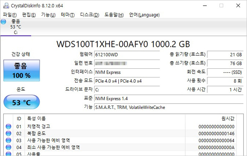Click the 총 읽기량 (호스트) label
This screenshot has height=156, width=247.
pyautogui.click(x=188, y=55)
